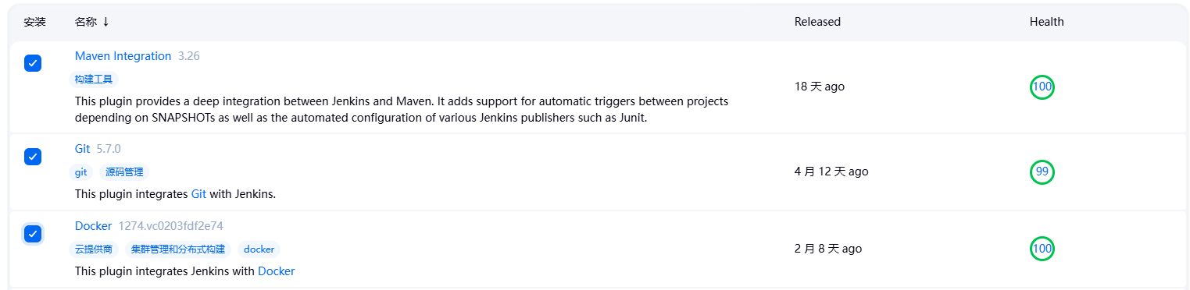
Task: Click the Maven Integration health score 100 badge
Action: [x=1042, y=87]
